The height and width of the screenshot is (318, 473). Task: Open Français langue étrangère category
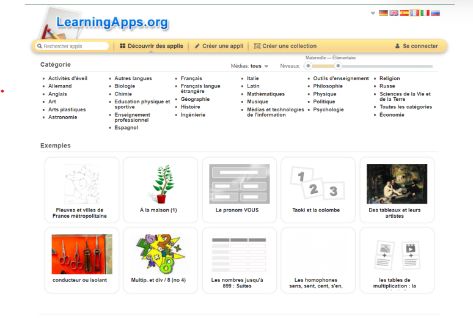[200, 89]
